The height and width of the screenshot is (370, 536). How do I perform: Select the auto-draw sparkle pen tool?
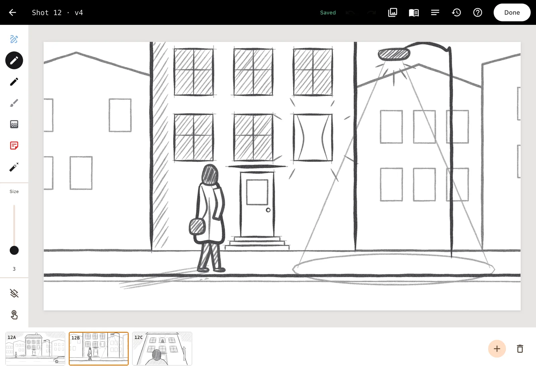click(14, 39)
